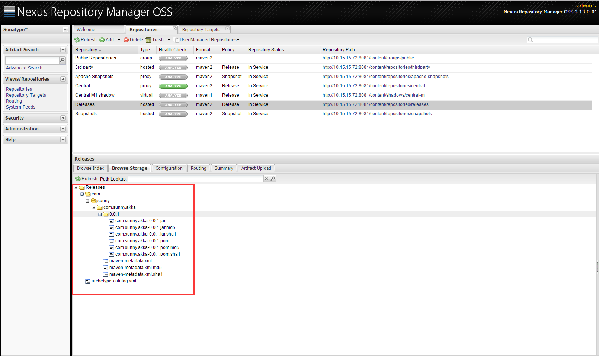Open the Trash menu
Image resolution: width=599 pixels, height=356 pixels.
tap(158, 40)
